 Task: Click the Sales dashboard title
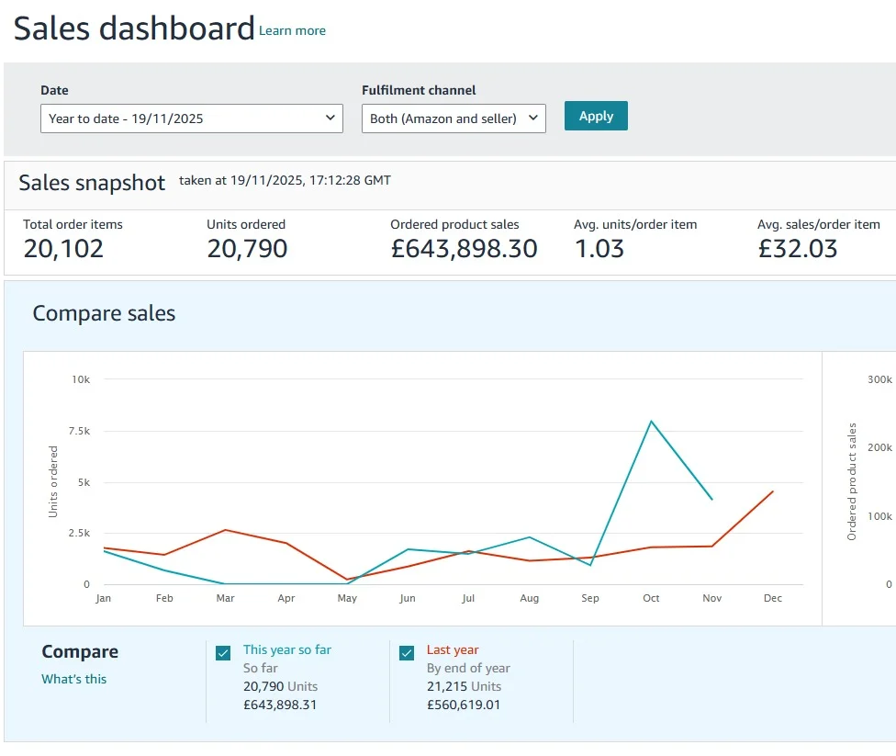click(x=134, y=28)
